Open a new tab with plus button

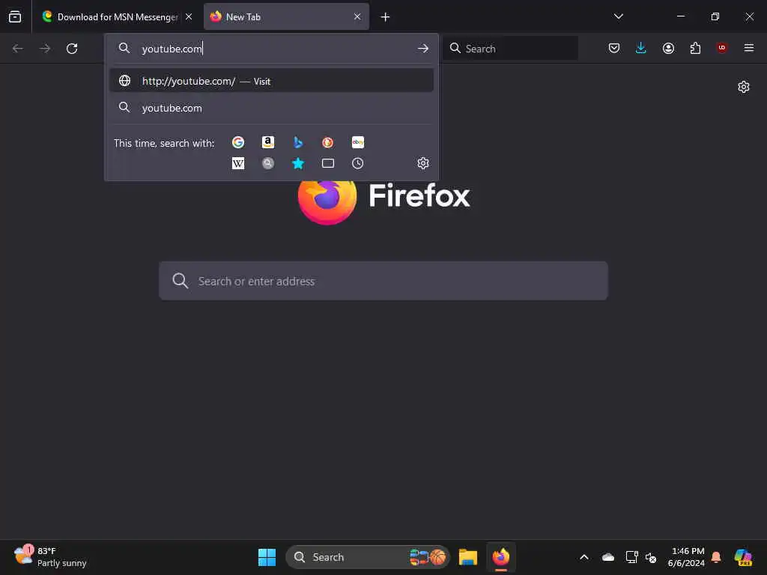tap(385, 17)
